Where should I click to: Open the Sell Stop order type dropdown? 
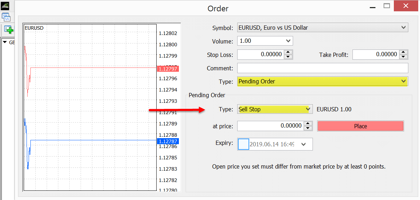click(275, 109)
